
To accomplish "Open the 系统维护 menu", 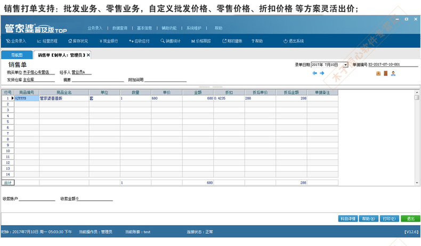I will point(194,28).
